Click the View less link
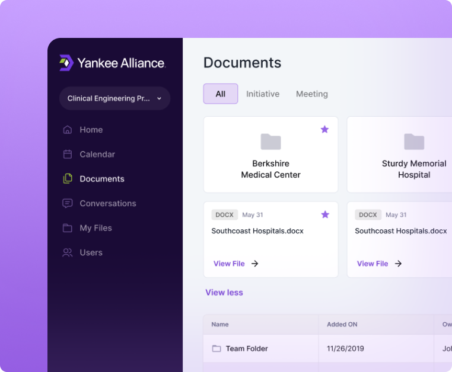Viewport: 452px width, 372px height. (224, 293)
